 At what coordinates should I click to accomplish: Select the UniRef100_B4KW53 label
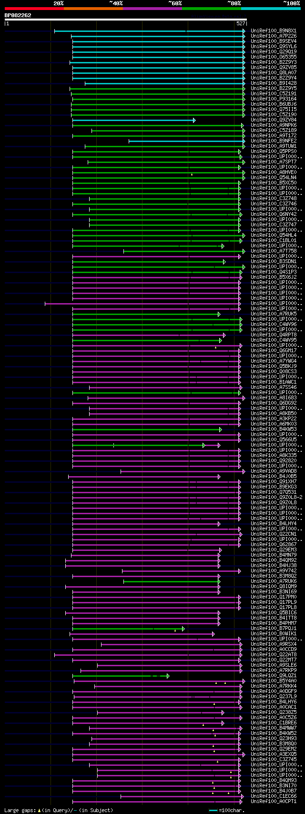point(274,429)
